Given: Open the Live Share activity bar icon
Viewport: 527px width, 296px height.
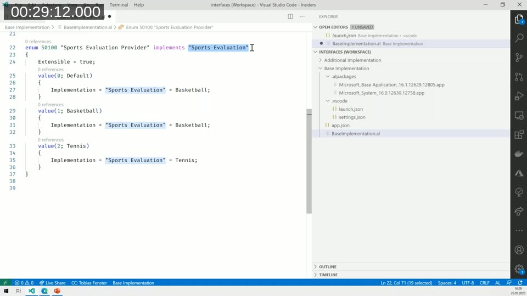Looking at the screenshot, I should pos(519,212).
